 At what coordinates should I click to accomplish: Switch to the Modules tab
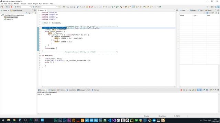(209, 10)
